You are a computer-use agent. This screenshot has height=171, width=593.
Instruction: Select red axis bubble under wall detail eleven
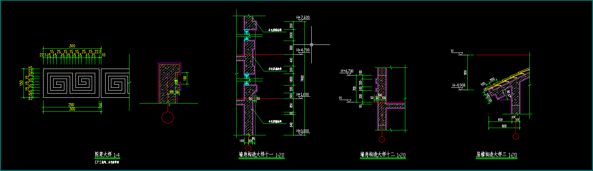249,148
